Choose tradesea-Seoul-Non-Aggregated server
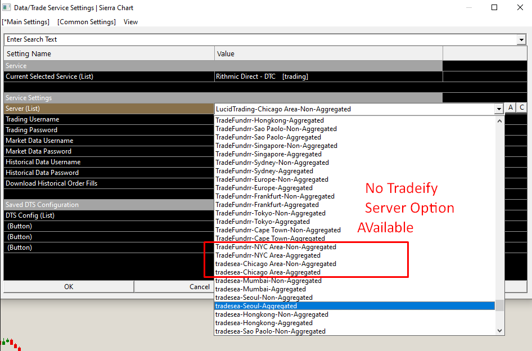 click(355, 298)
